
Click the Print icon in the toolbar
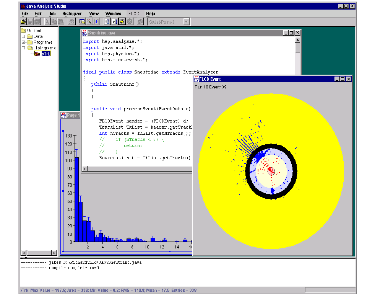(71, 21)
